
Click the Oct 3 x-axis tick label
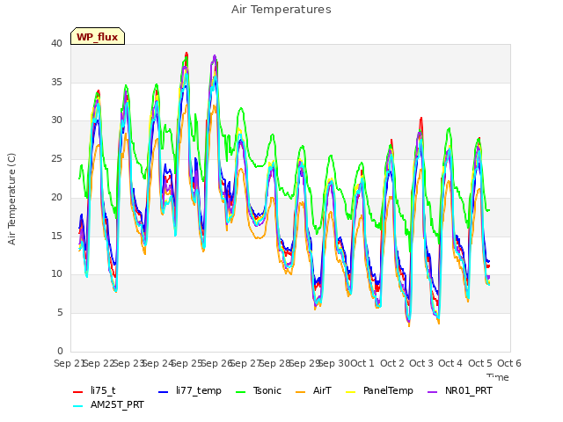(x=421, y=363)
